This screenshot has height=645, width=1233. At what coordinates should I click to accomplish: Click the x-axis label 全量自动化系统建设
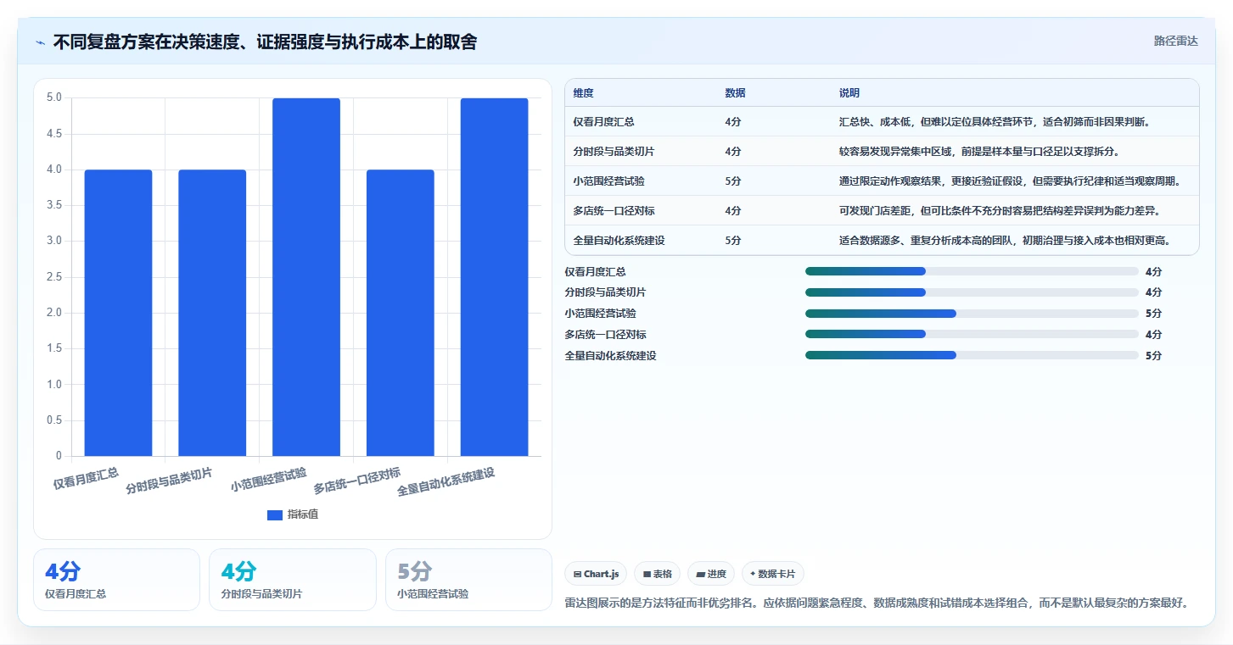(x=446, y=482)
